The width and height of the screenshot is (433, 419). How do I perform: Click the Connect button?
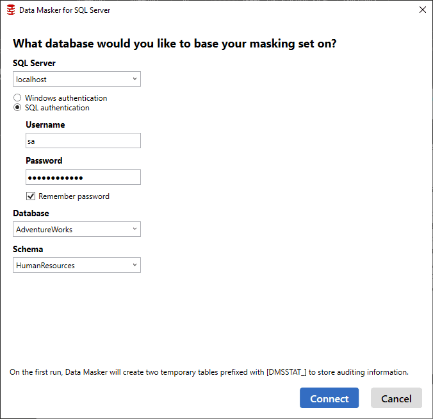point(329,398)
